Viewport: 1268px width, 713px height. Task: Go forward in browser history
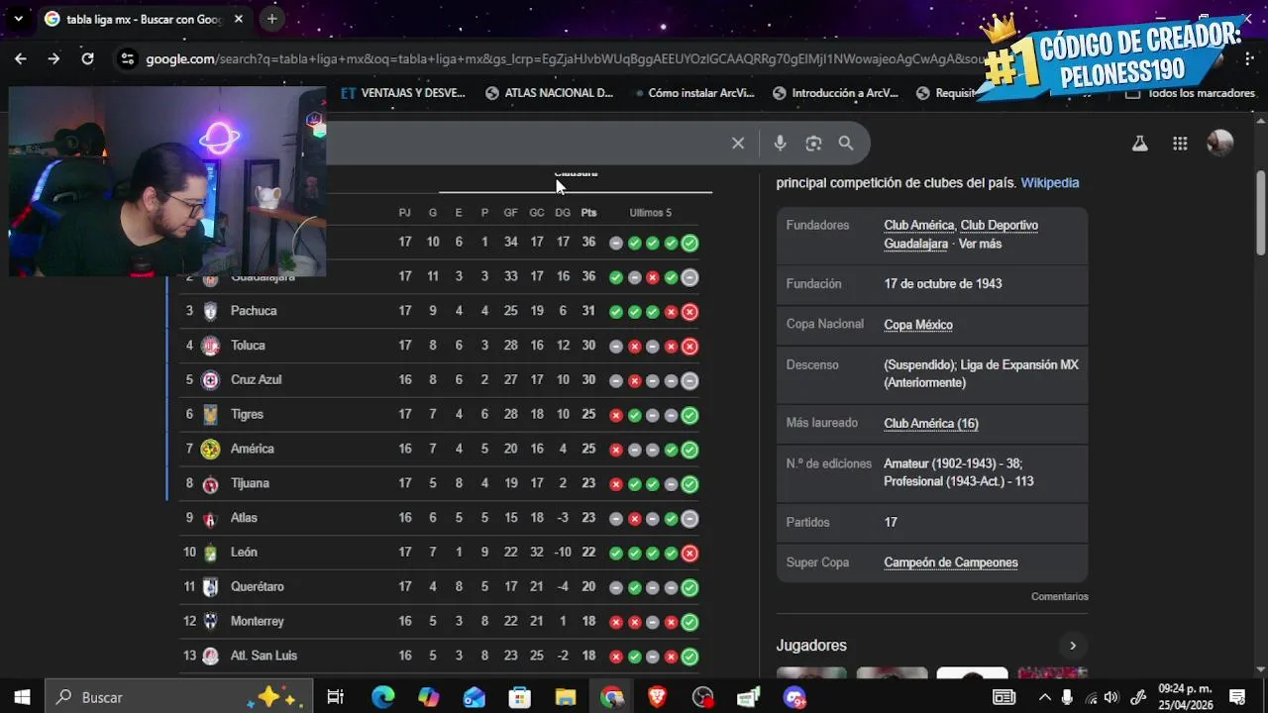53,58
